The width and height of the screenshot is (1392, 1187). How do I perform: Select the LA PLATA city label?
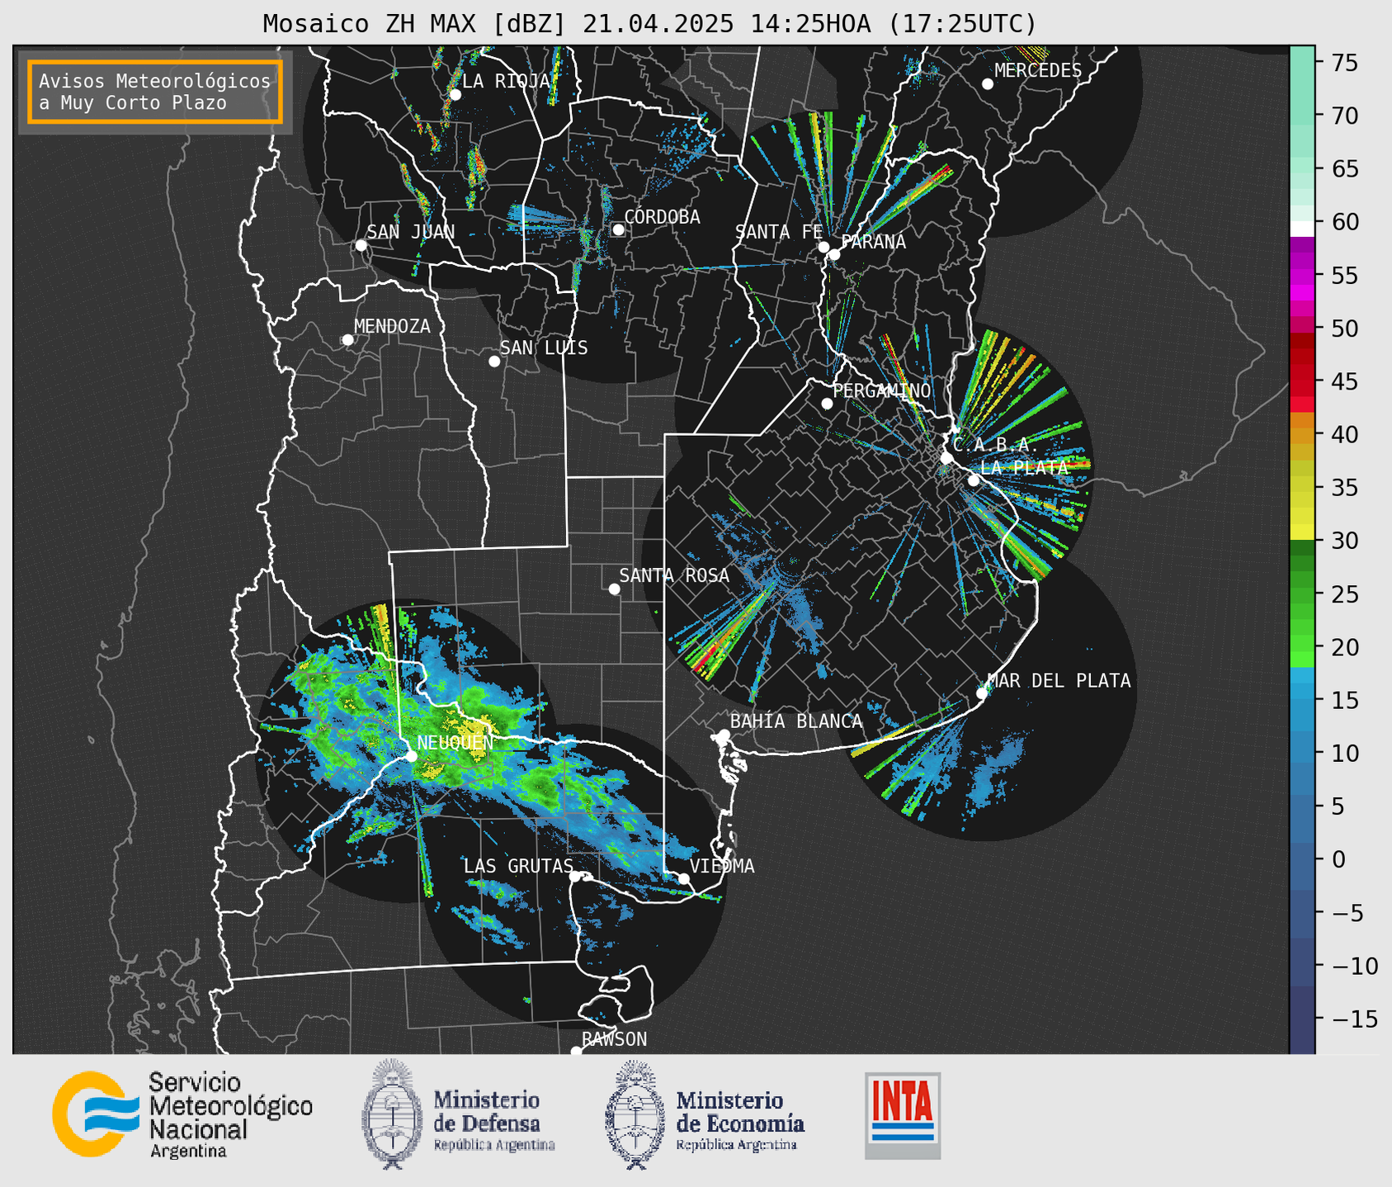coord(1024,467)
